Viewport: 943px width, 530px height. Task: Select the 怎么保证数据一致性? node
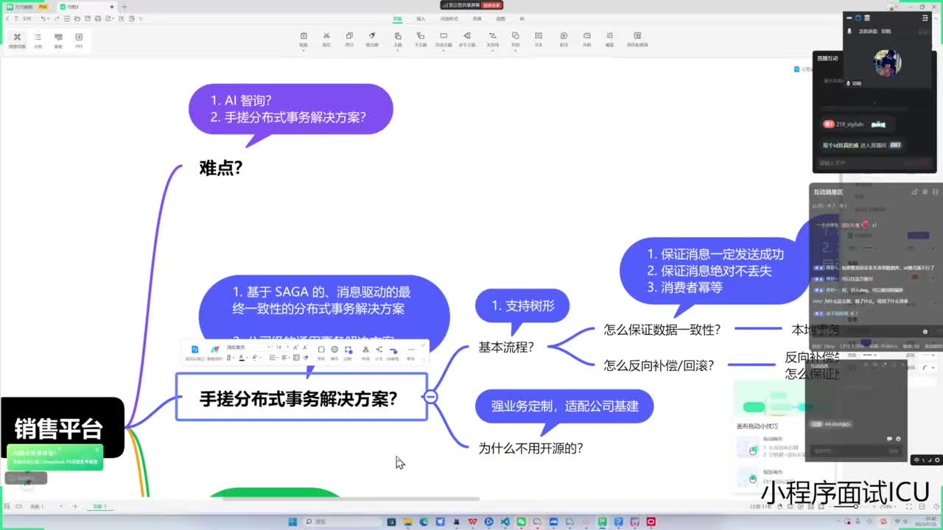[662, 330]
